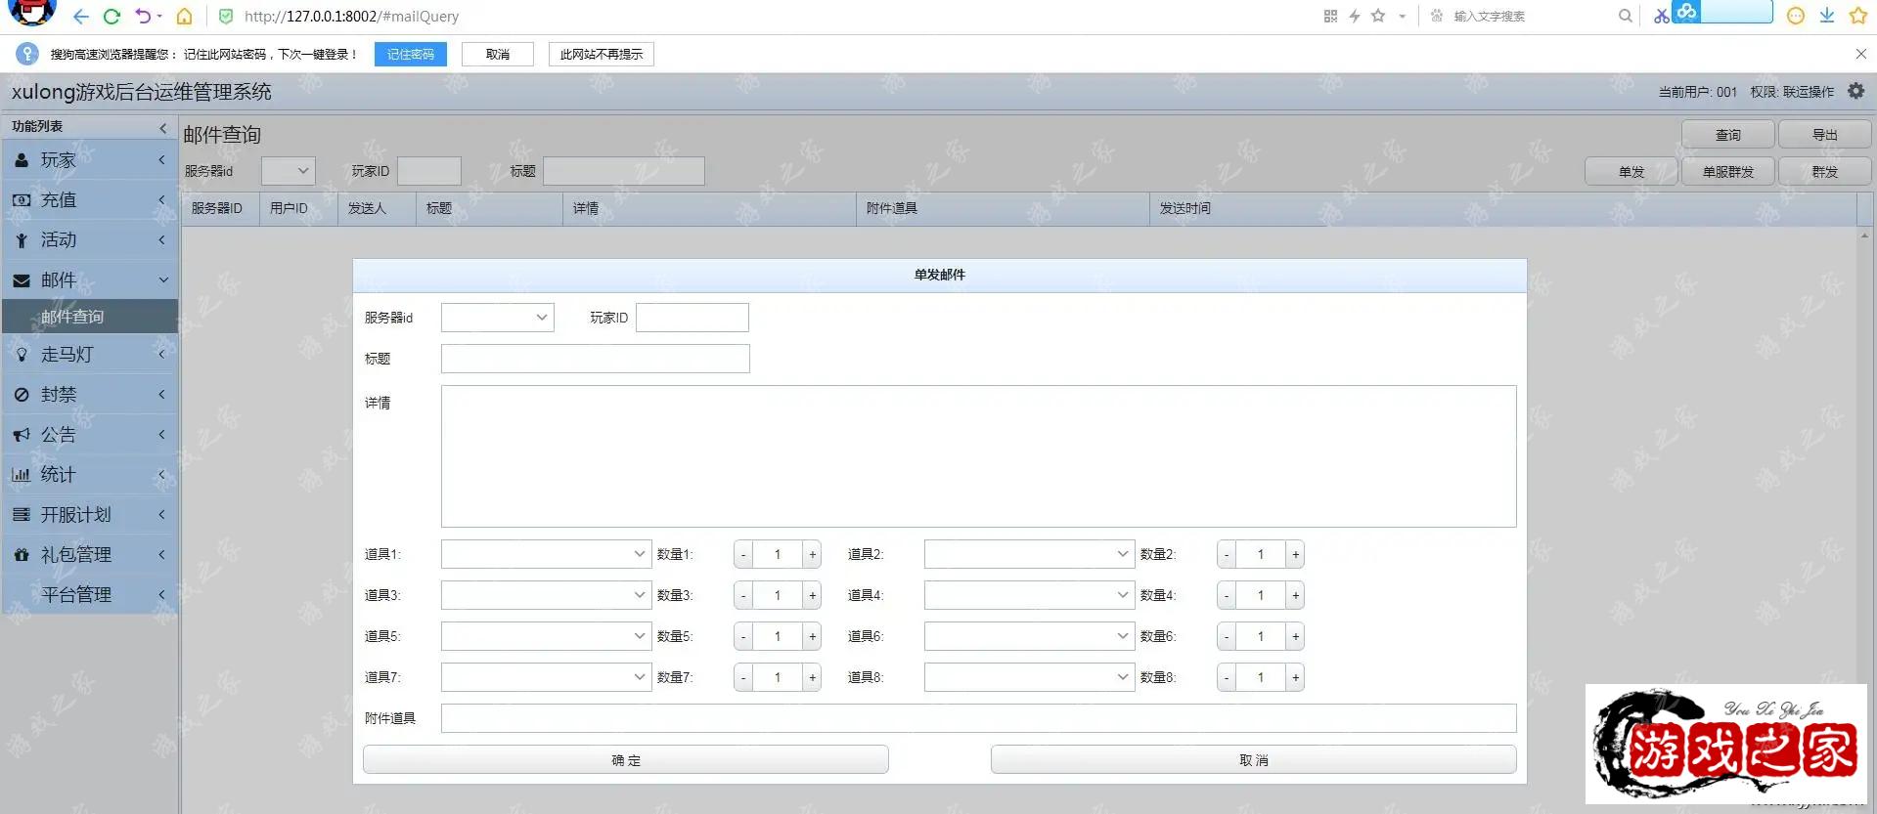Click the browser download arrow icon
1877x814 pixels.
pyautogui.click(x=1826, y=16)
